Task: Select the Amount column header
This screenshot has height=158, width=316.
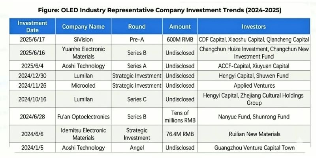Action: coord(180,27)
